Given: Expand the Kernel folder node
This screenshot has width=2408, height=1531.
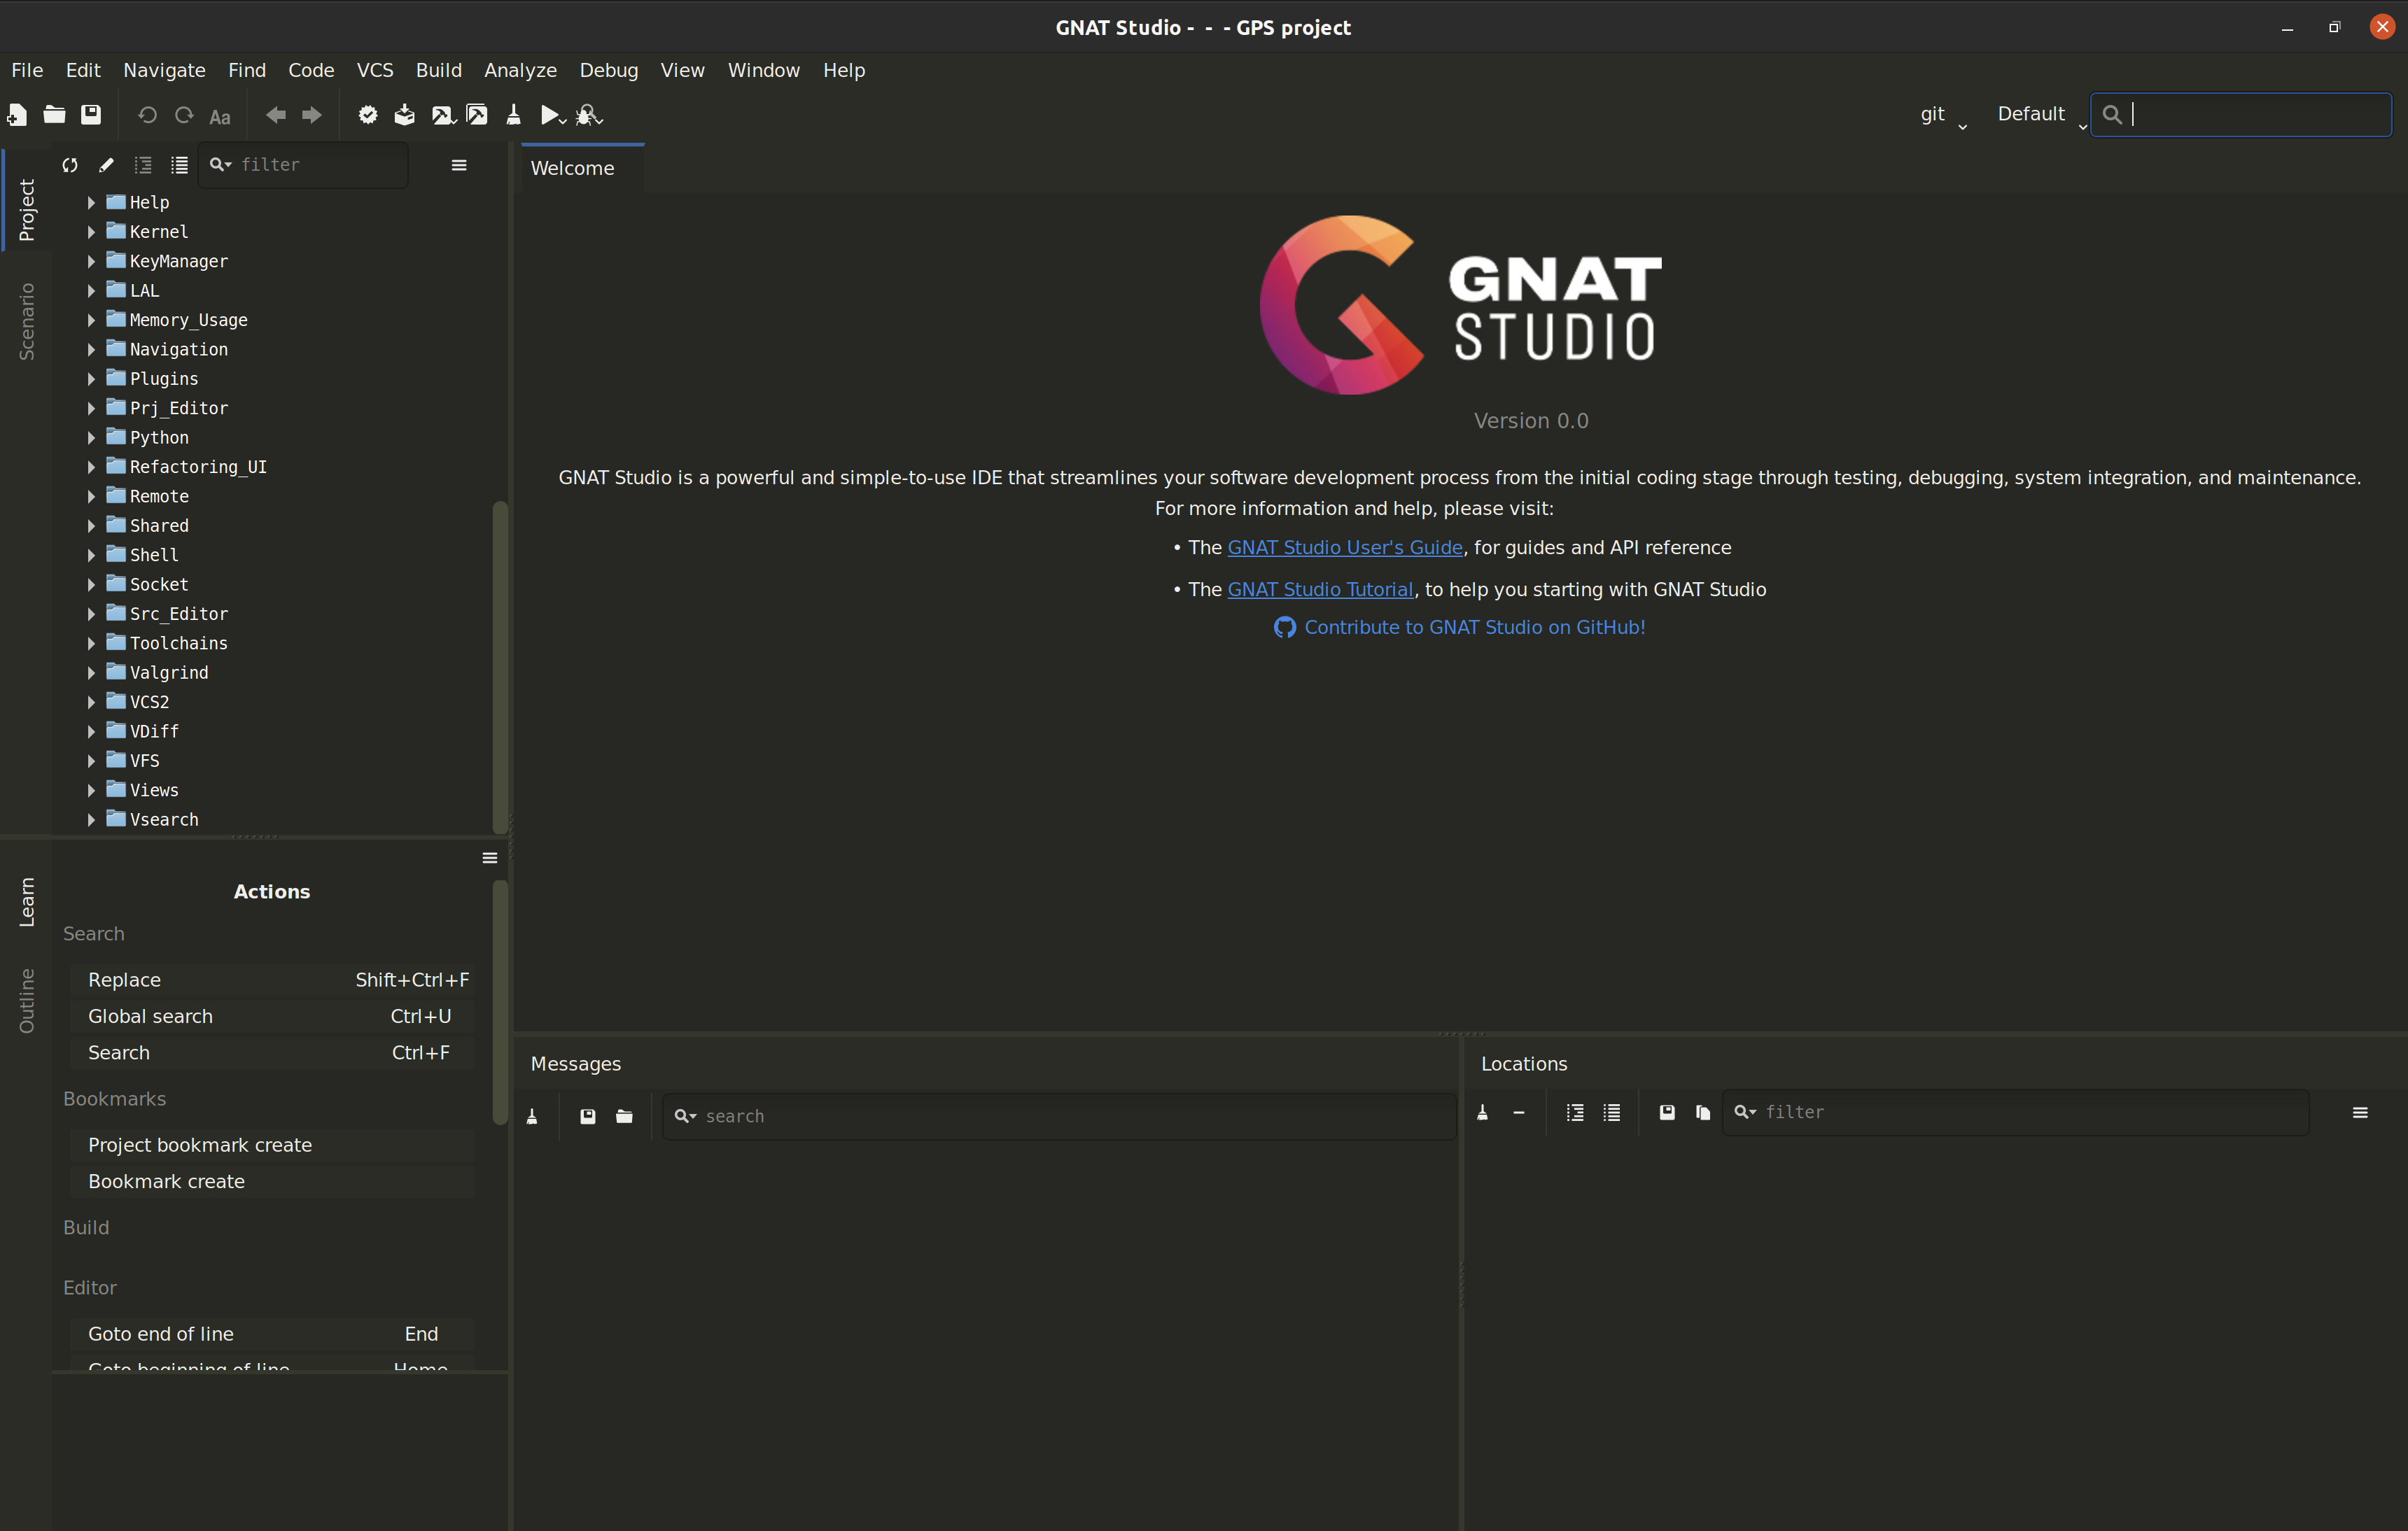Looking at the screenshot, I should pos(91,232).
